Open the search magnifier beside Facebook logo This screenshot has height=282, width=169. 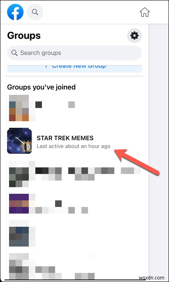coord(35,12)
